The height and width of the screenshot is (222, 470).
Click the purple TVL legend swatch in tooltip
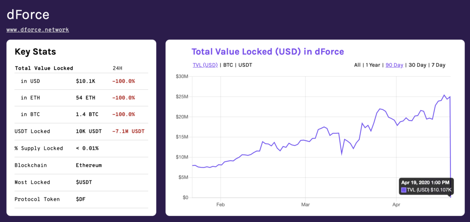(x=403, y=190)
